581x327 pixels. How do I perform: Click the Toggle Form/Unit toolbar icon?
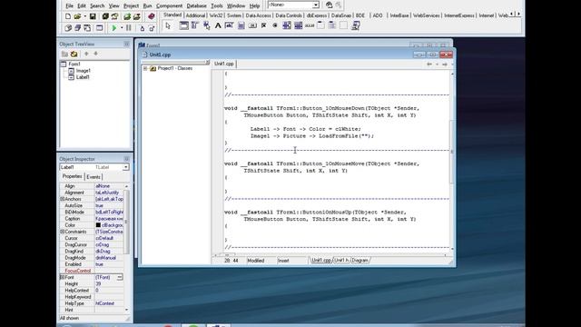87,28
